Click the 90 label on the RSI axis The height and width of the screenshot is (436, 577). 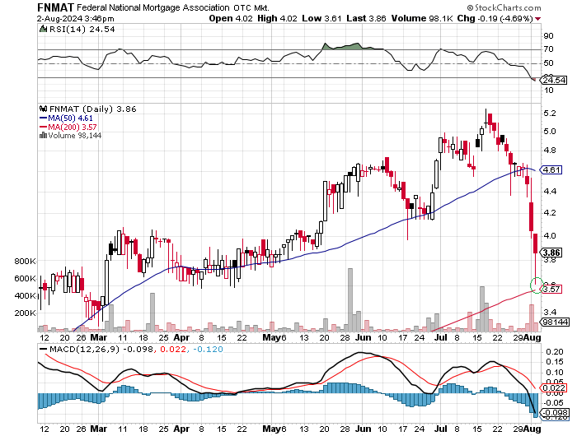click(548, 36)
